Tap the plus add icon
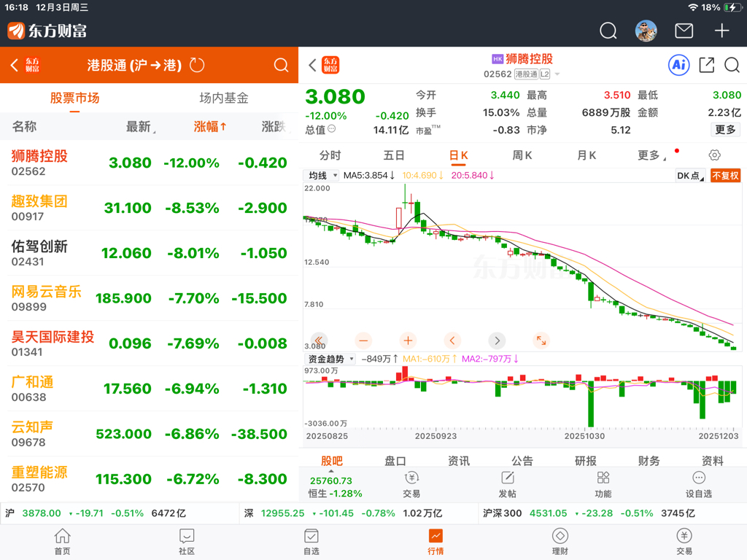The height and width of the screenshot is (560, 747). pyautogui.click(x=721, y=31)
